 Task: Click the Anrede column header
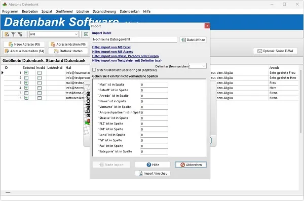point(274,68)
